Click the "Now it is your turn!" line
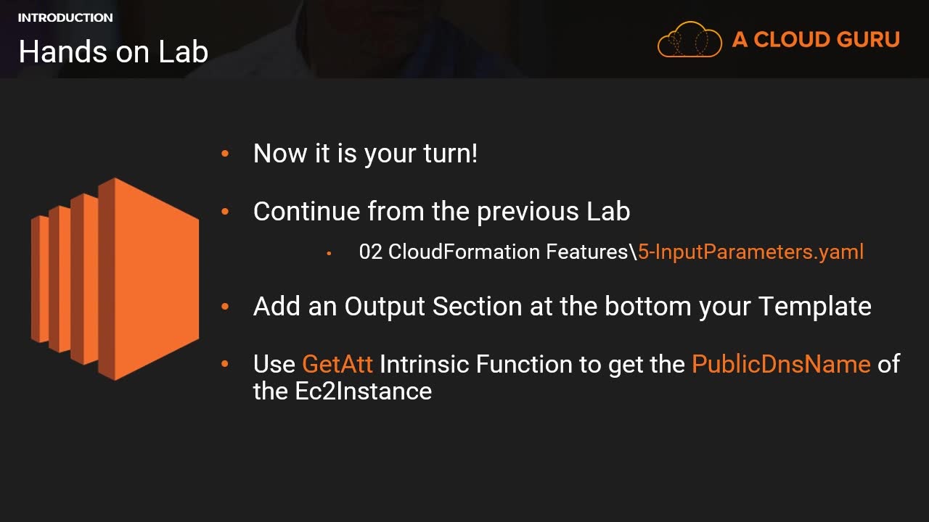This screenshot has width=929, height=522. 365,154
